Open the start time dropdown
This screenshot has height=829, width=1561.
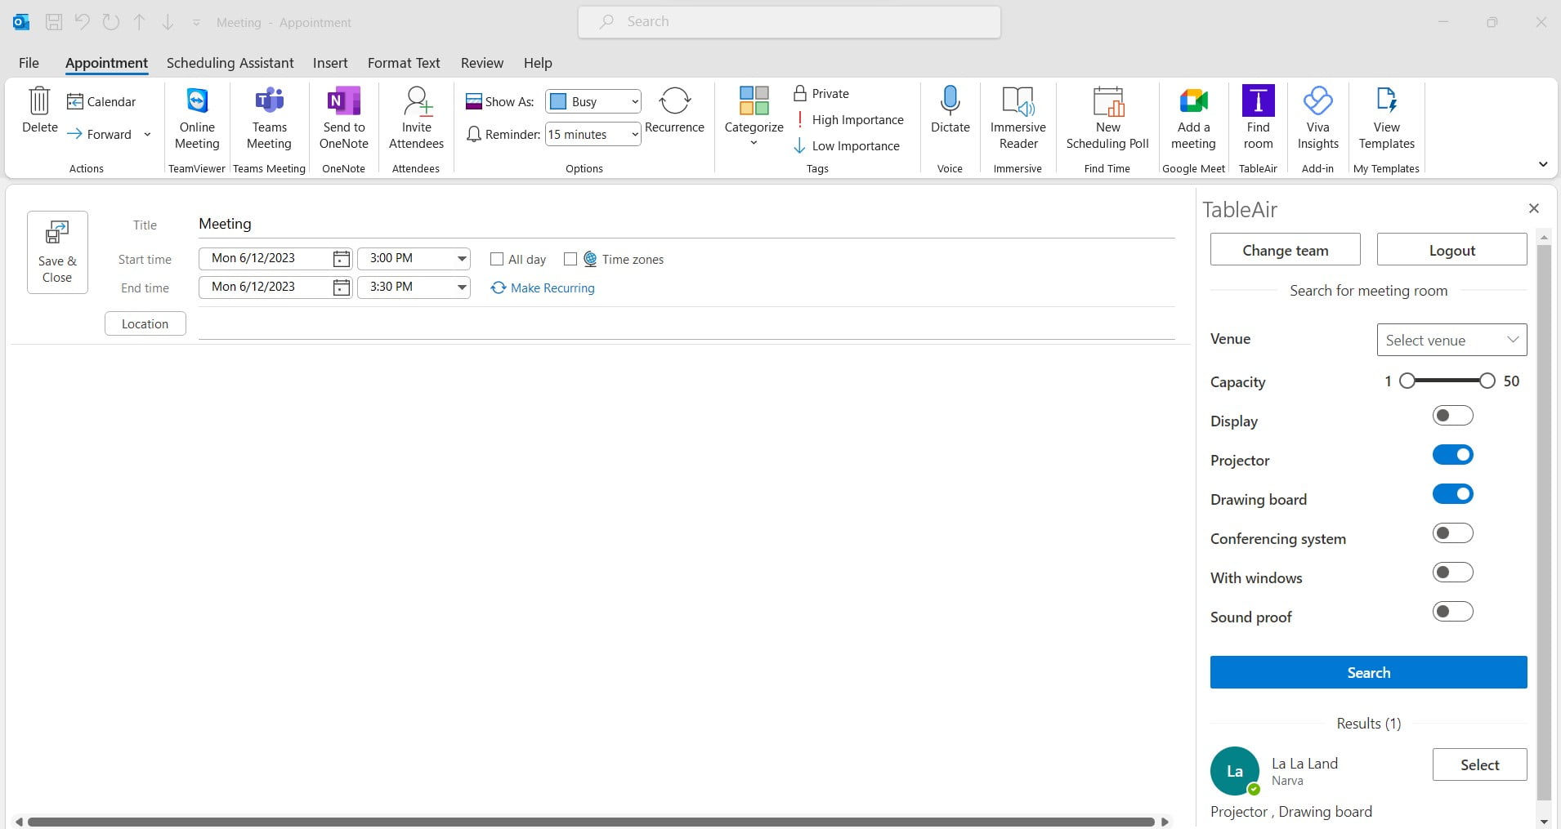[x=460, y=257]
